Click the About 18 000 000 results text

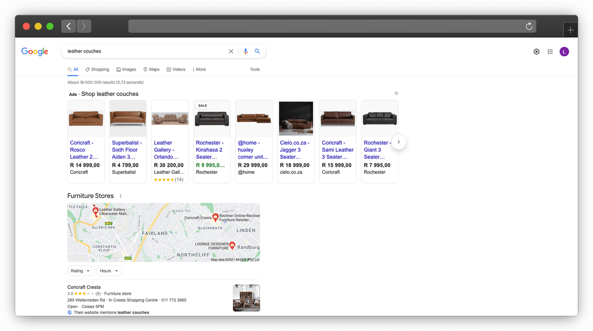pyautogui.click(x=105, y=82)
